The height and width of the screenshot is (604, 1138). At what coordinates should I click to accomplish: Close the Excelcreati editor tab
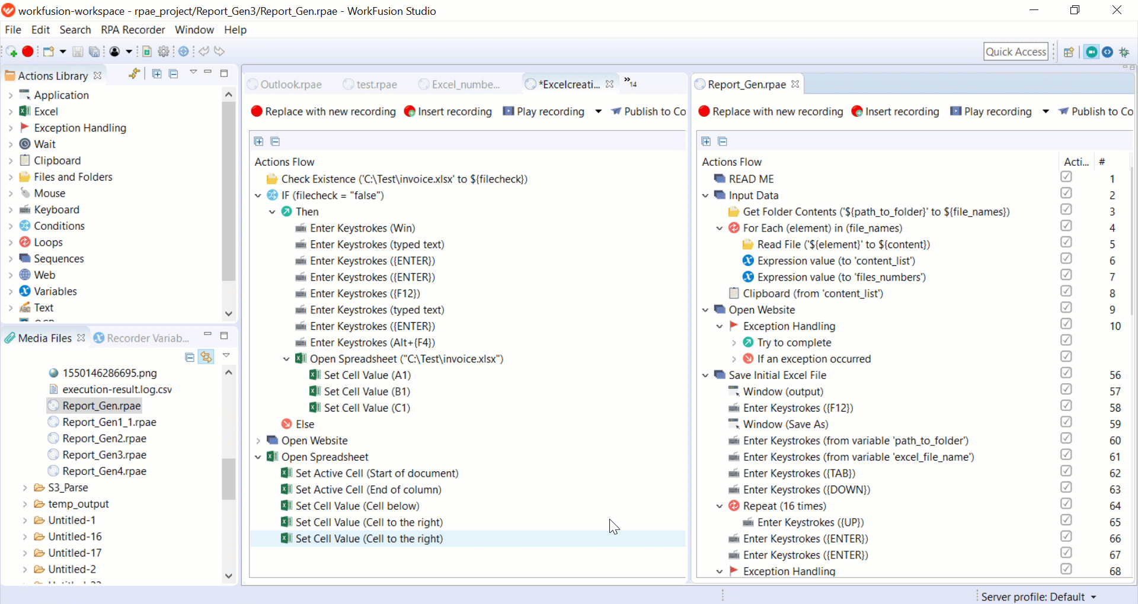[x=609, y=84]
